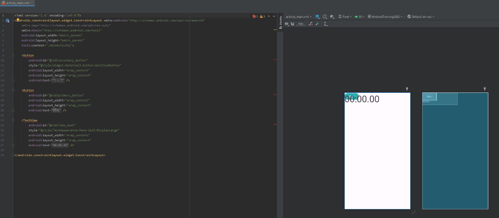Go to next highlighted error arrow

274,16
